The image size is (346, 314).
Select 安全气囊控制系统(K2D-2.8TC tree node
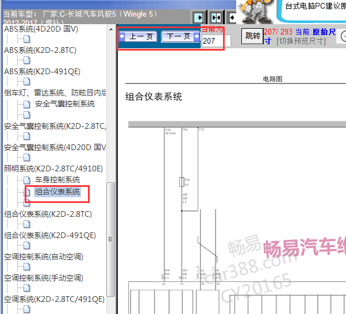(x=55, y=126)
